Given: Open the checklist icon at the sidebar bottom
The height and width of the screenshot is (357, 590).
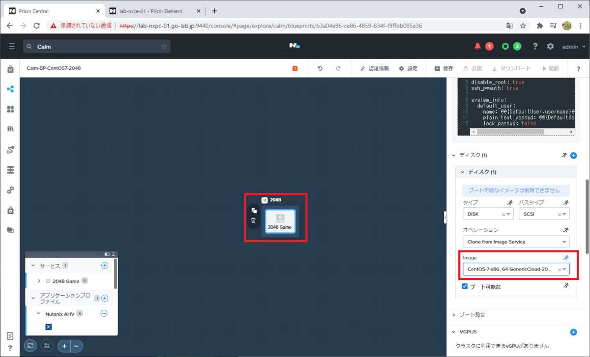Looking at the screenshot, I should [10, 336].
